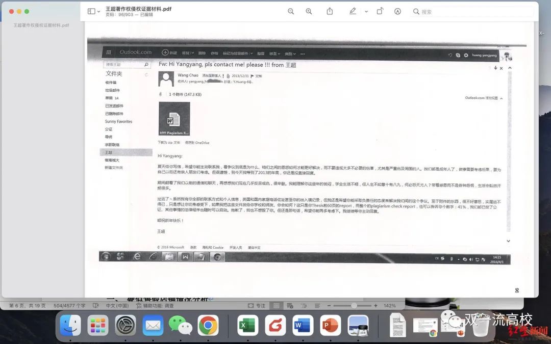This screenshot has width=551, height=344.
Task: Launch Google Chrome from the Dock
Action: pos(208,325)
